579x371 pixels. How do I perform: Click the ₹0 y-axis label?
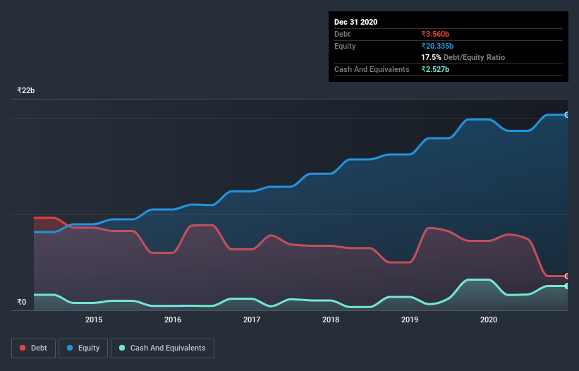(x=22, y=302)
